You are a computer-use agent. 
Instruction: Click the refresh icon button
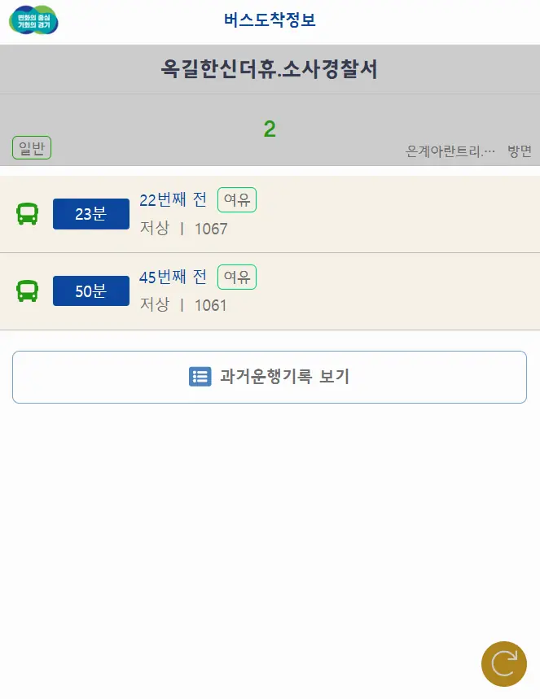coord(504,663)
